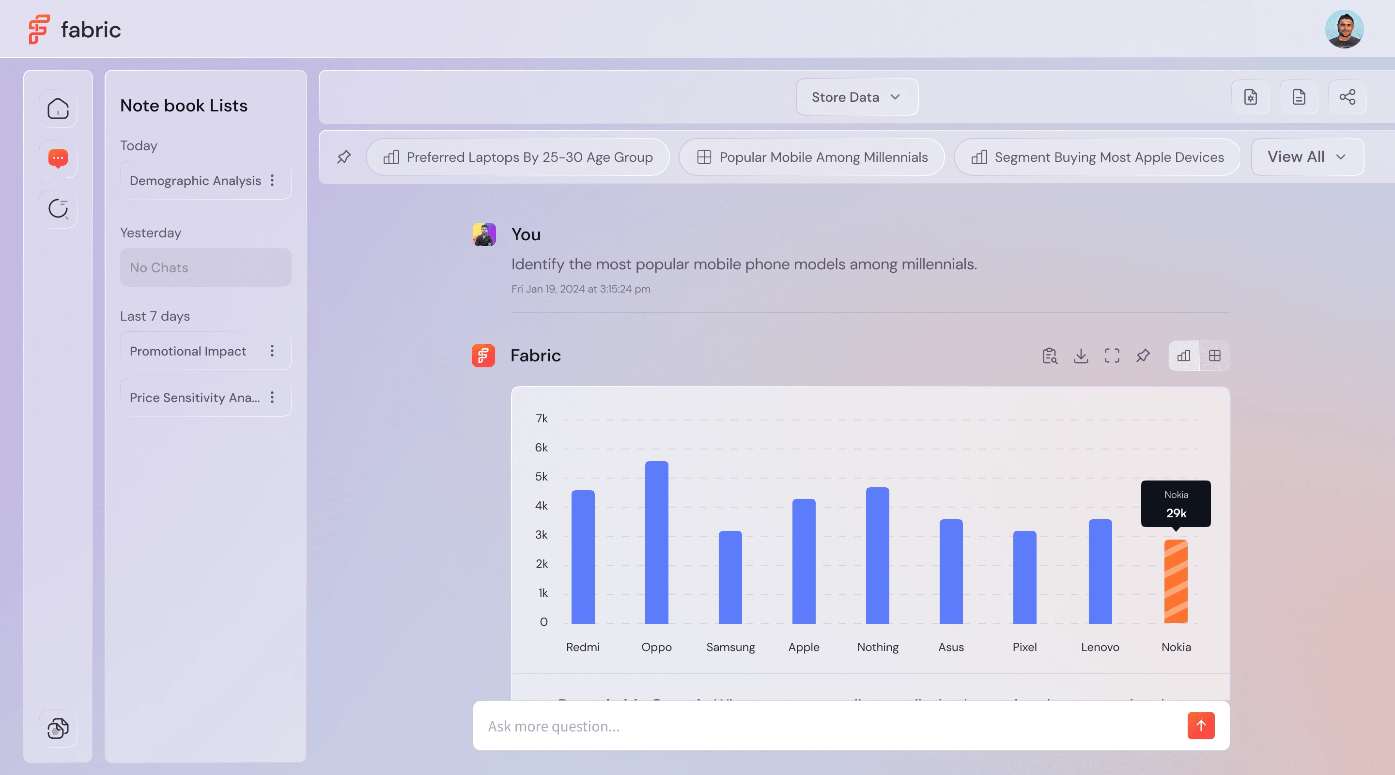The height and width of the screenshot is (775, 1395).
Task: Click the No Chats placeholder
Action: (206, 267)
